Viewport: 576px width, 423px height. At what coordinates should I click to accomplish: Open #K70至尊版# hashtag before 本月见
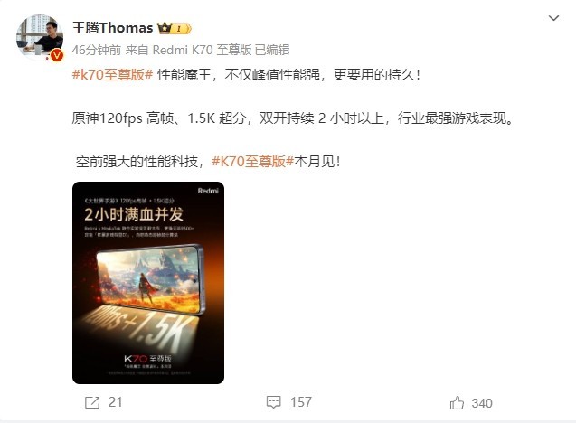point(253,162)
